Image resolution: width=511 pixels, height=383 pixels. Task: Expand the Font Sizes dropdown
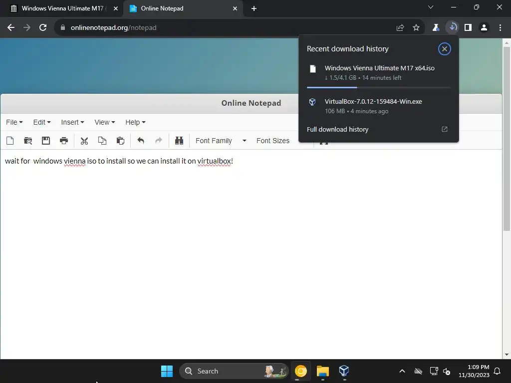pos(273,141)
